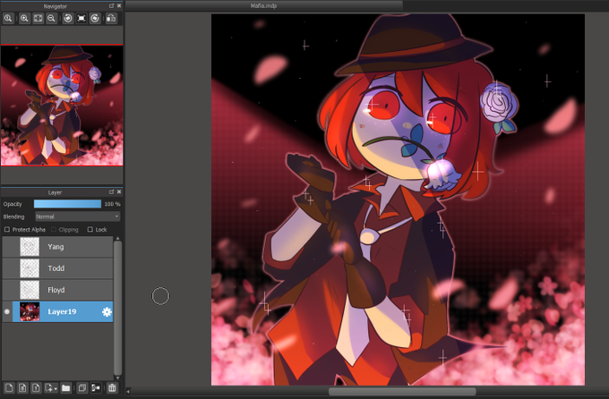Rotate the canvas view right in the Navigator
The height and width of the screenshot is (399, 609).
(x=95, y=18)
